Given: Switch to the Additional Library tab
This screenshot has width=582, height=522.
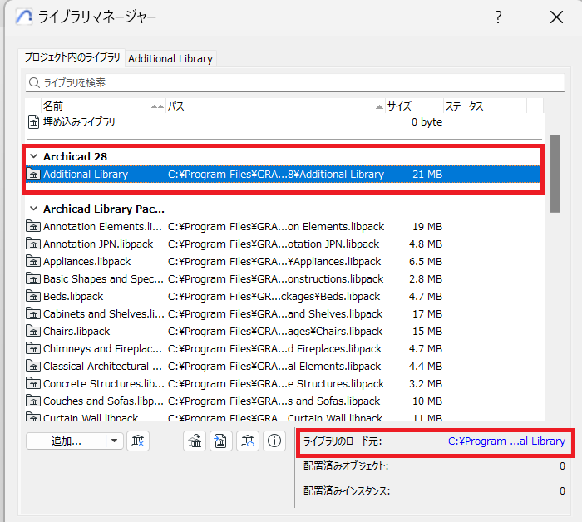Looking at the screenshot, I should [x=170, y=59].
